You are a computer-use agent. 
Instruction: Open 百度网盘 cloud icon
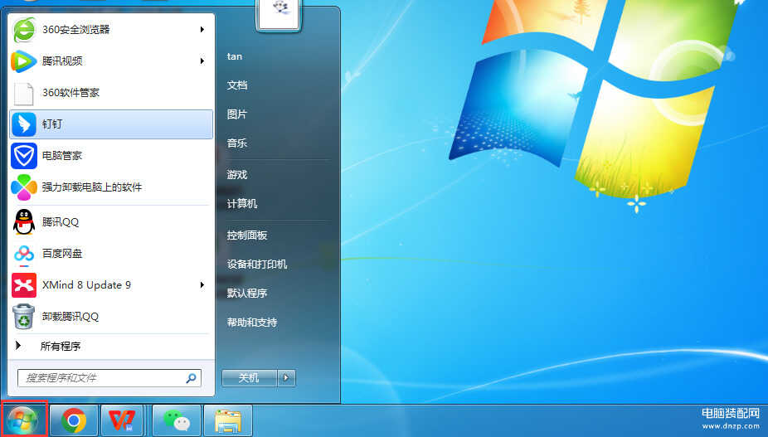pos(23,254)
